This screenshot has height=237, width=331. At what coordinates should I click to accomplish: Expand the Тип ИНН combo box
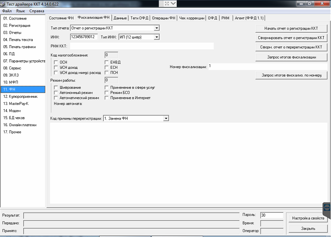coord(157,37)
